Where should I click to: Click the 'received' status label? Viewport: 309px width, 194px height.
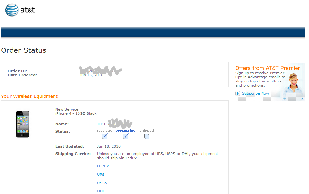coord(104,130)
